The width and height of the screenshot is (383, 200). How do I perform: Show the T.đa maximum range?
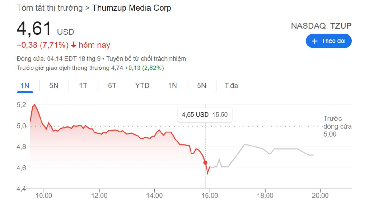coord(231,86)
